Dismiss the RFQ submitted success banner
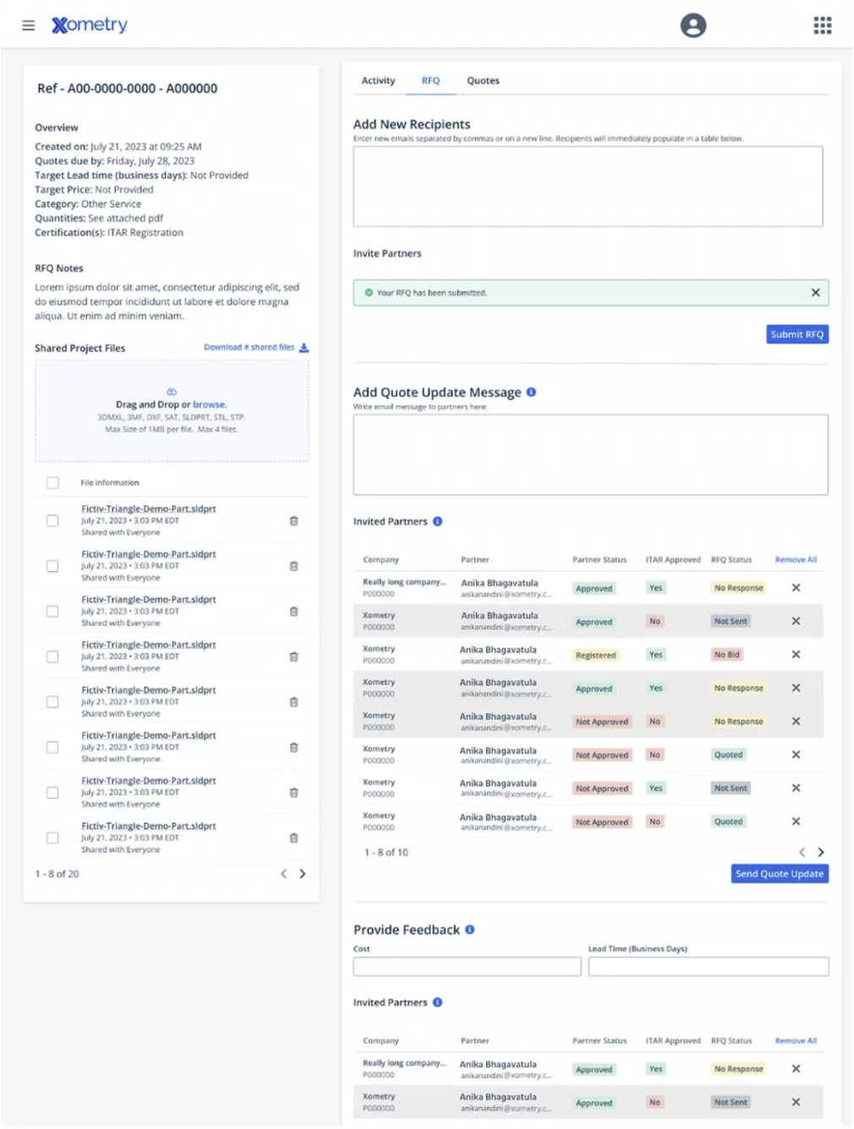 [815, 292]
